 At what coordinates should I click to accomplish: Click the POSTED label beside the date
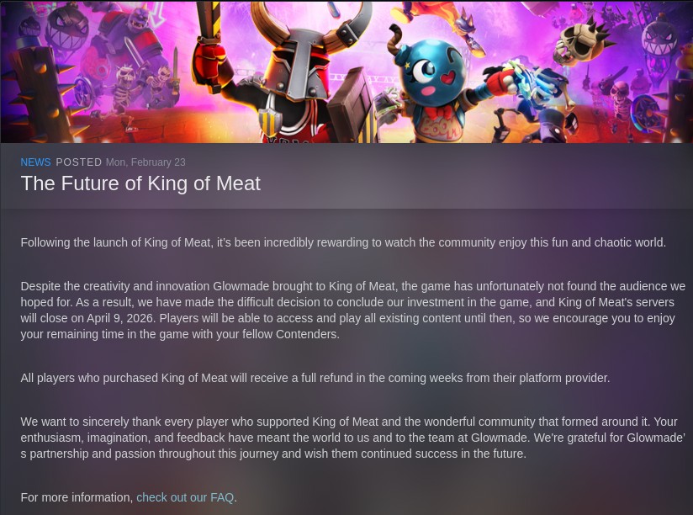78,162
